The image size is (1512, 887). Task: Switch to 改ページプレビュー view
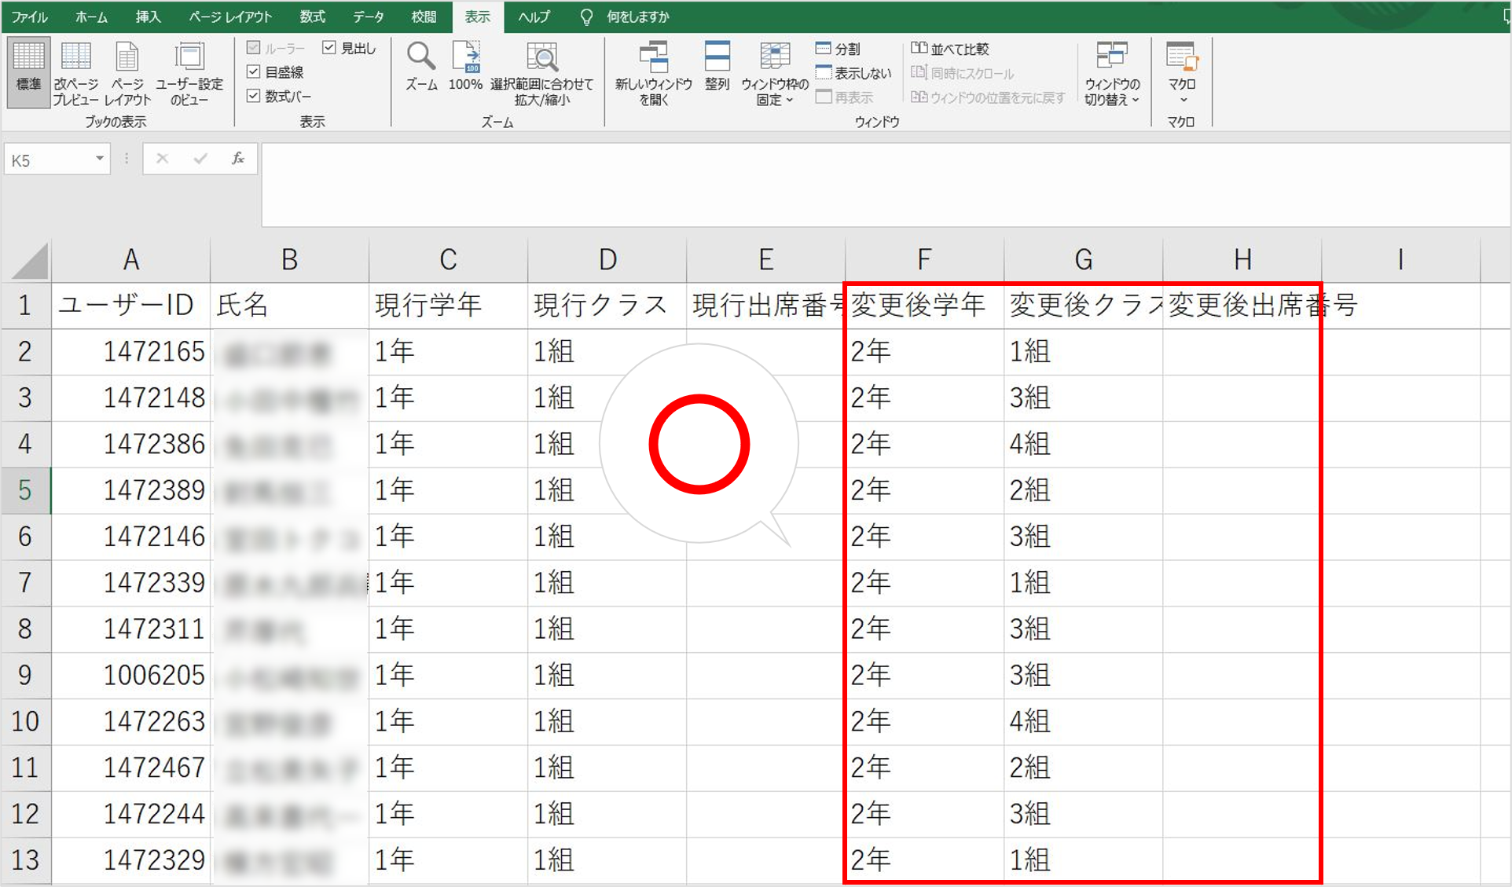(75, 57)
